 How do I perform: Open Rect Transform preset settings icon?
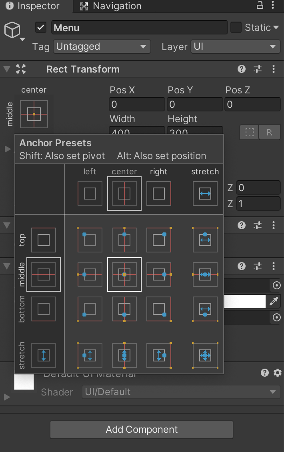coord(258,69)
